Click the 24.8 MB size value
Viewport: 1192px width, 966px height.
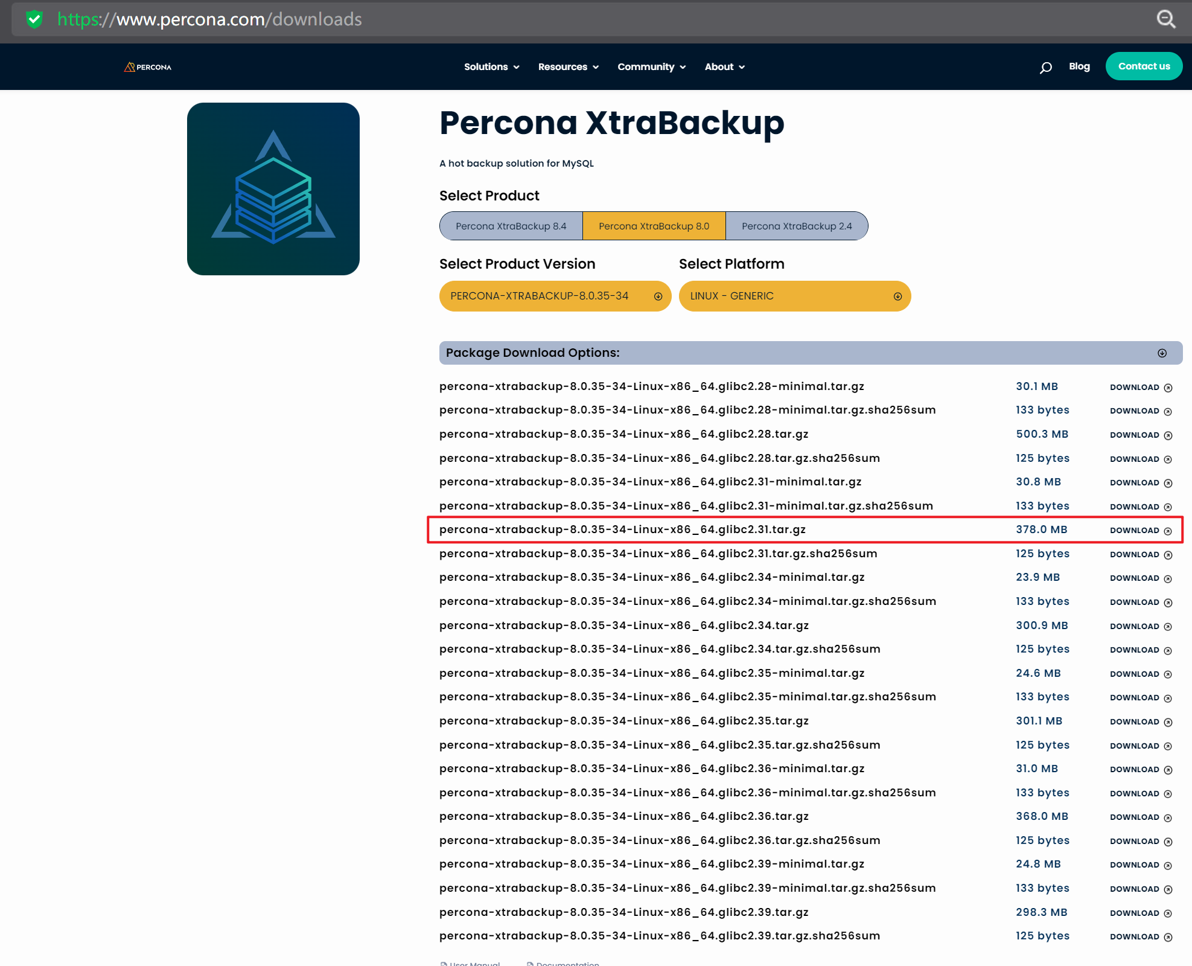[x=1038, y=864]
